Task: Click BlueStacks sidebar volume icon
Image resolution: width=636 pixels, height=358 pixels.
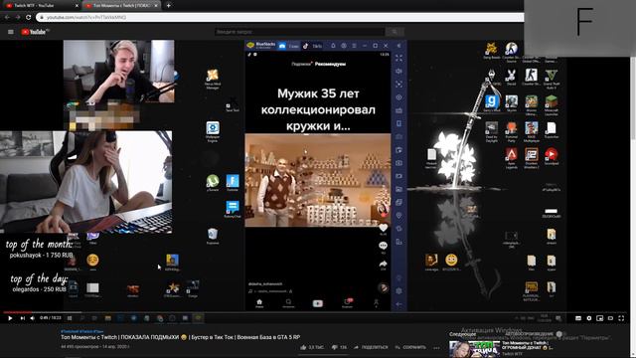Action: (399, 72)
